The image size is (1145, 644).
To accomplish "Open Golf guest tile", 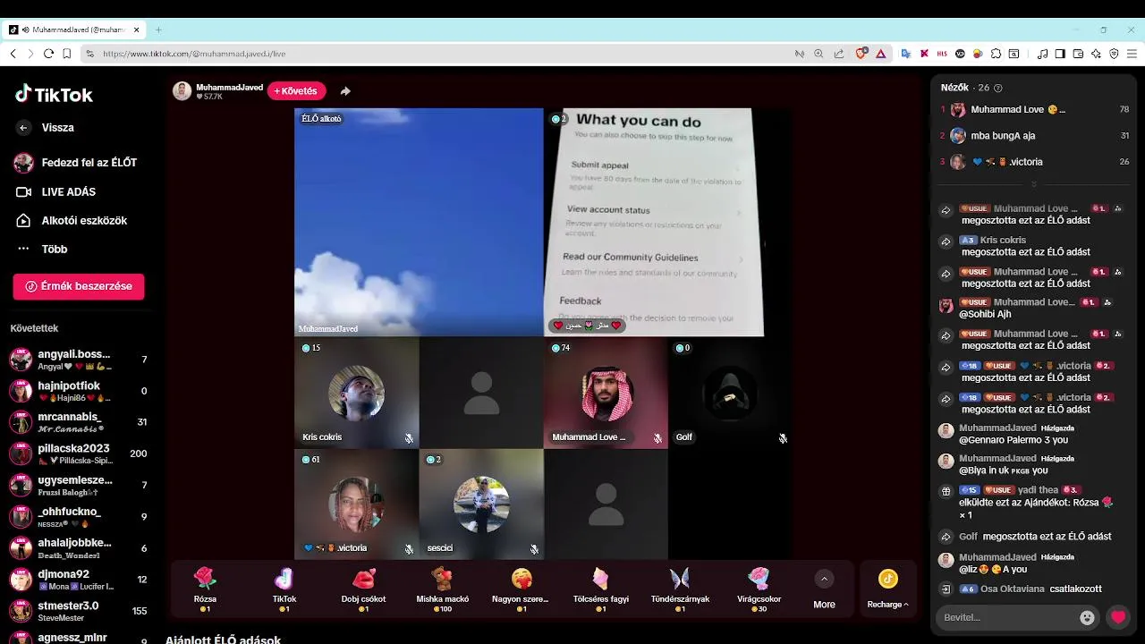I will (731, 393).
